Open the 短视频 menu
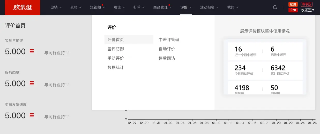320x134 pixels. click(x=97, y=7)
